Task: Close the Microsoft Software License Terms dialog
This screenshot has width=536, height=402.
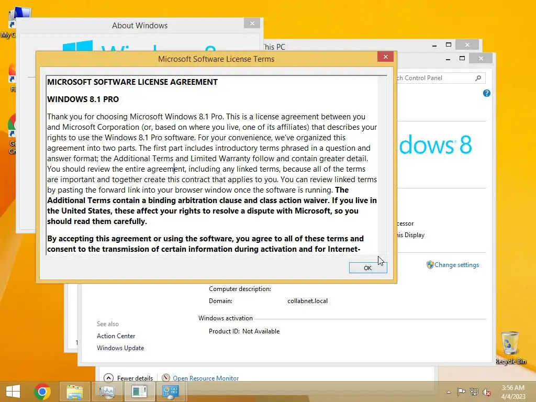Action: point(386,57)
